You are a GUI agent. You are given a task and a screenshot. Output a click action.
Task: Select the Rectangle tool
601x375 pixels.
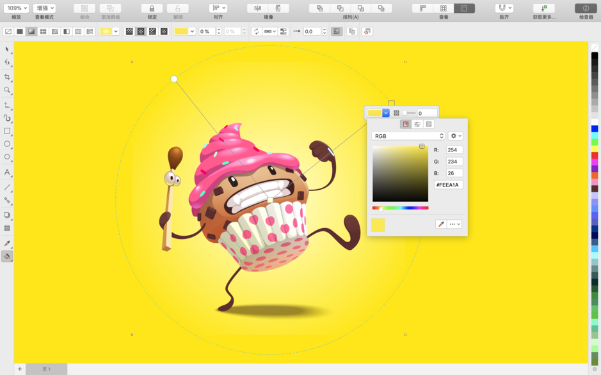[x=8, y=132]
